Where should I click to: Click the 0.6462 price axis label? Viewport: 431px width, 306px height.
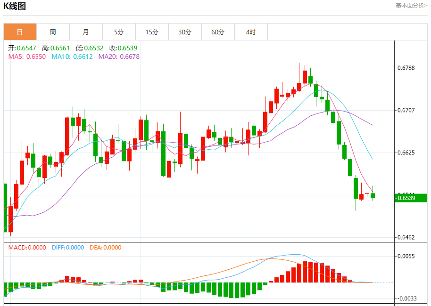click(x=406, y=237)
